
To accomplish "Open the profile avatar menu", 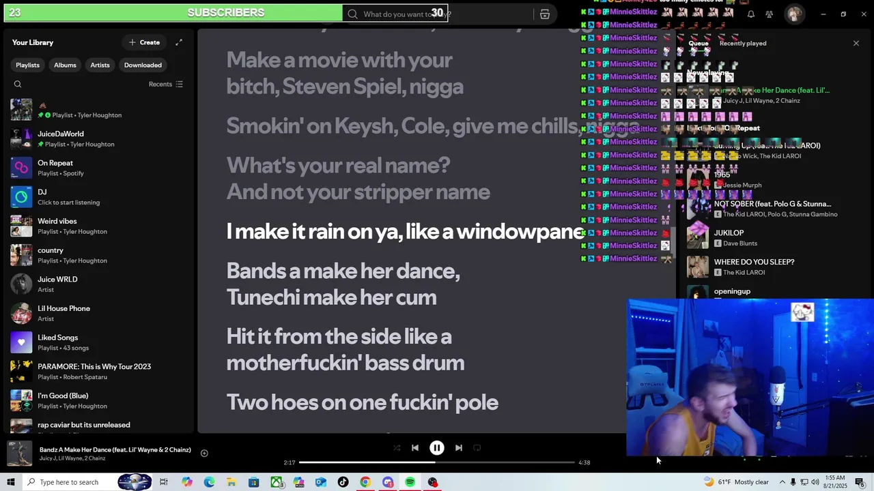I will click(x=794, y=14).
